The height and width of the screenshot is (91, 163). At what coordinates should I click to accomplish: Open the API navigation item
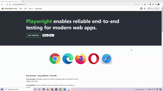coord(25,9)
